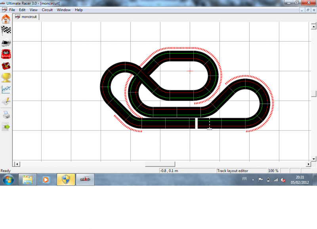Screen dimensions: 317x229
Task: Click the horizontal scrollbar left arrow
Action: (16, 164)
